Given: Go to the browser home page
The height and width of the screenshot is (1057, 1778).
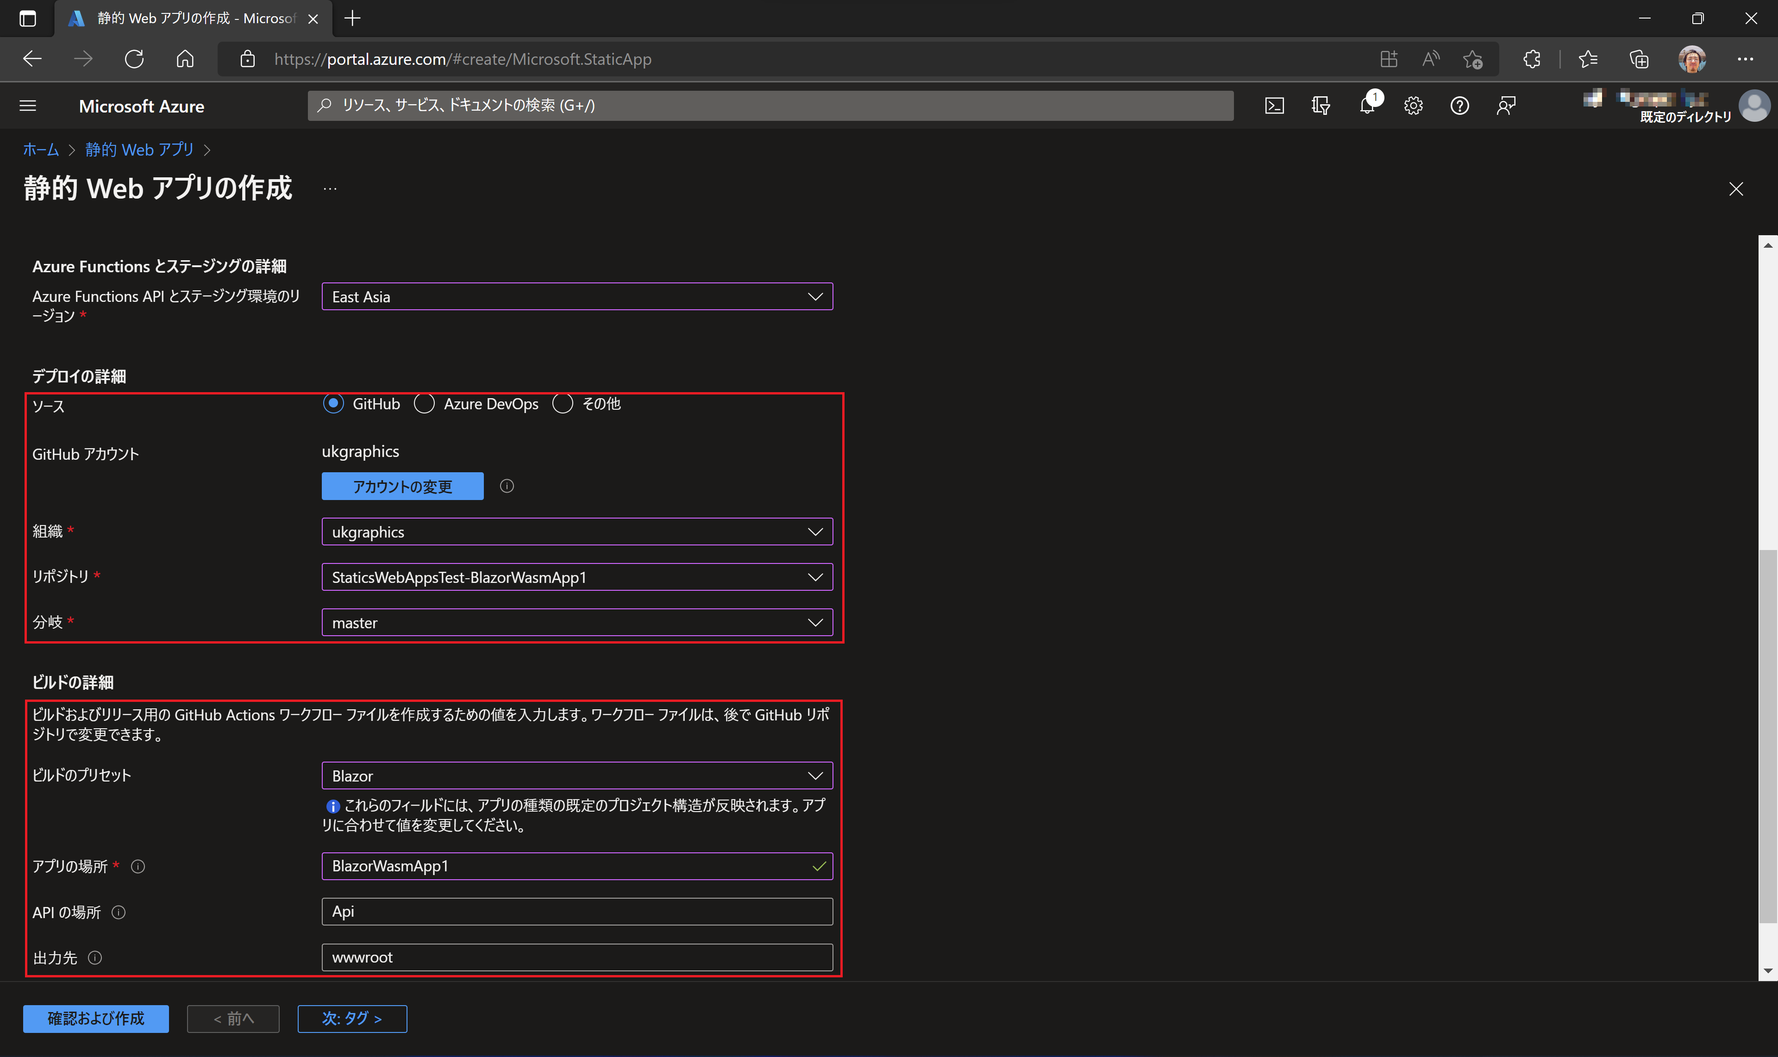Looking at the screenshot, I should 185,59.
